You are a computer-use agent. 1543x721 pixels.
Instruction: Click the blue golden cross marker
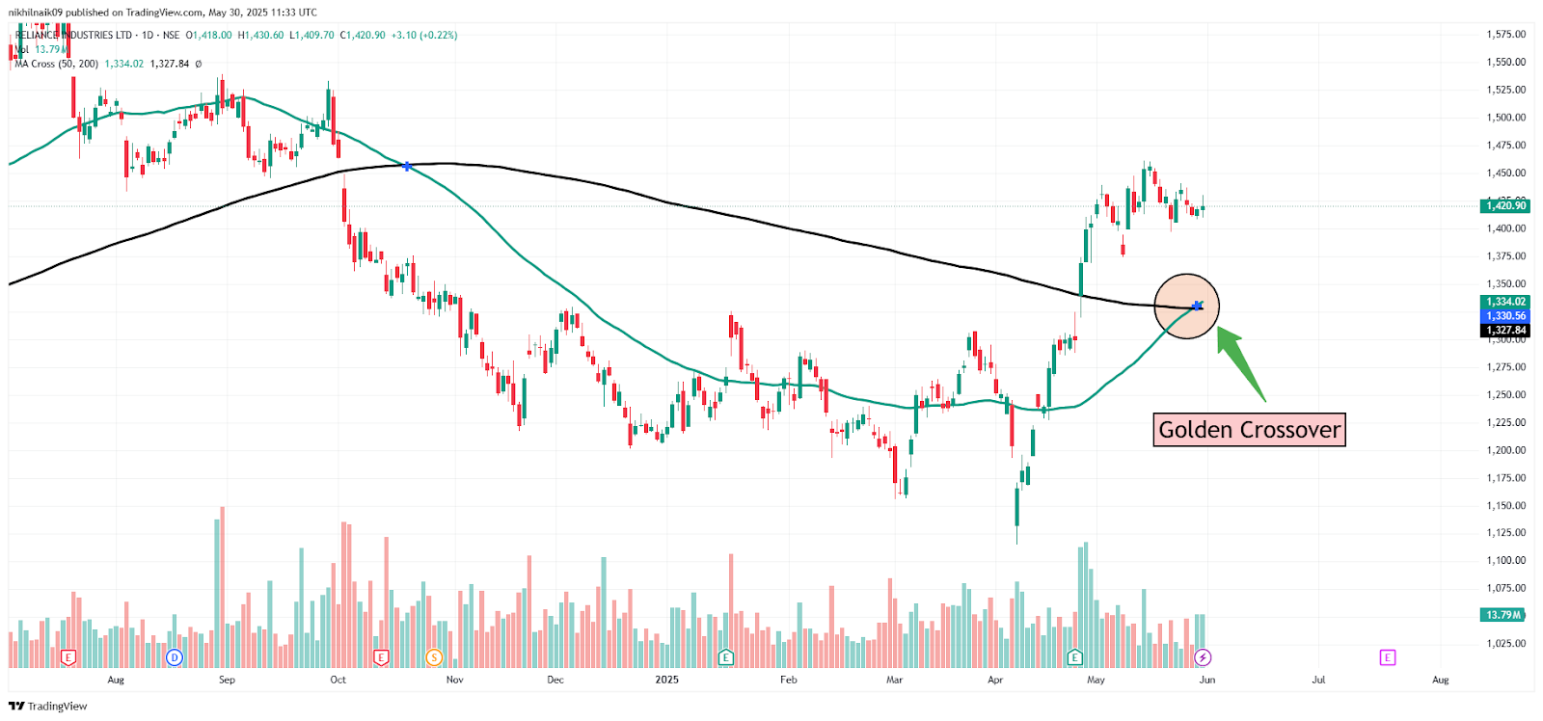coord(1198,306)
